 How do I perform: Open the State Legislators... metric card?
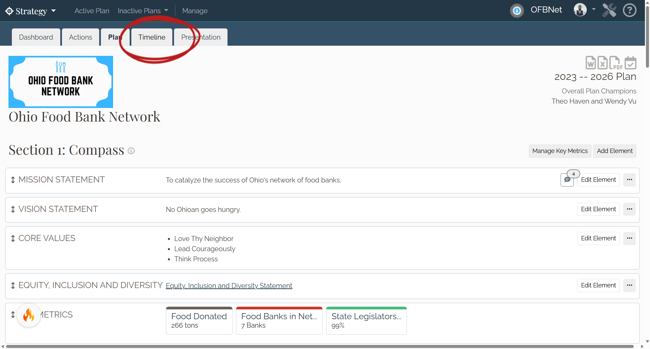366,321
